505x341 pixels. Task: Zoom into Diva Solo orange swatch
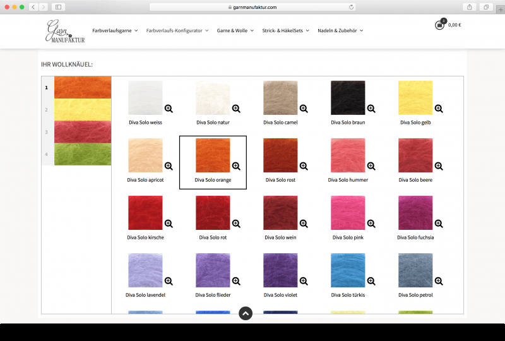pos(236,166)
